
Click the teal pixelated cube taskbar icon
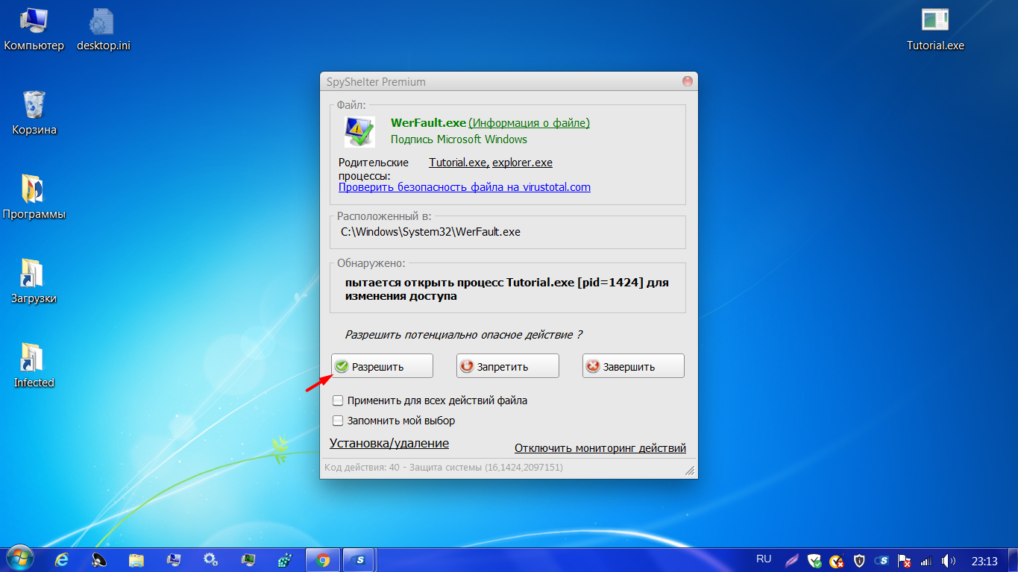click(285, 559)
